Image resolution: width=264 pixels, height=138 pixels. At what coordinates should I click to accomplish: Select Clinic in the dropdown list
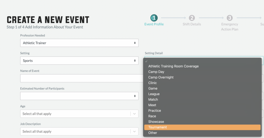point(152,83)
